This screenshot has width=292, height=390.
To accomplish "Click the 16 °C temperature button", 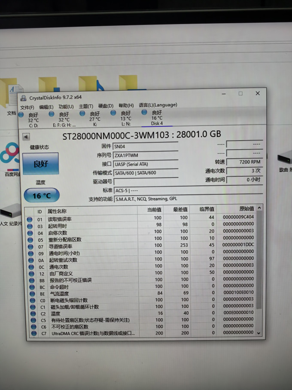I will tap(42, 196).
